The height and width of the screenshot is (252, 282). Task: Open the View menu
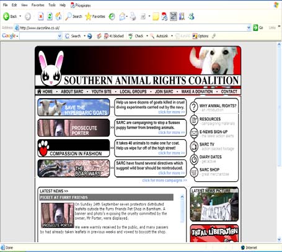pyautogui.click(x=24, y=5)
